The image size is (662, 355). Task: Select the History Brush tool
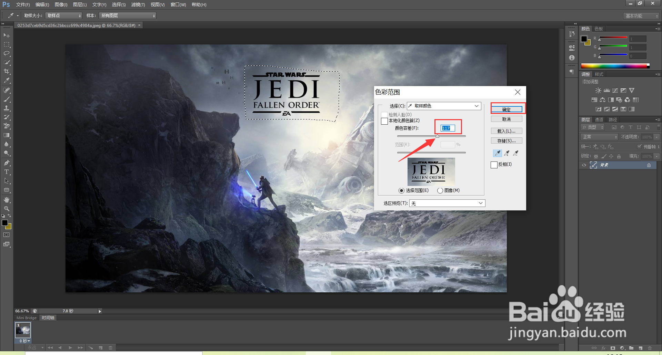[x=7, y=117]
